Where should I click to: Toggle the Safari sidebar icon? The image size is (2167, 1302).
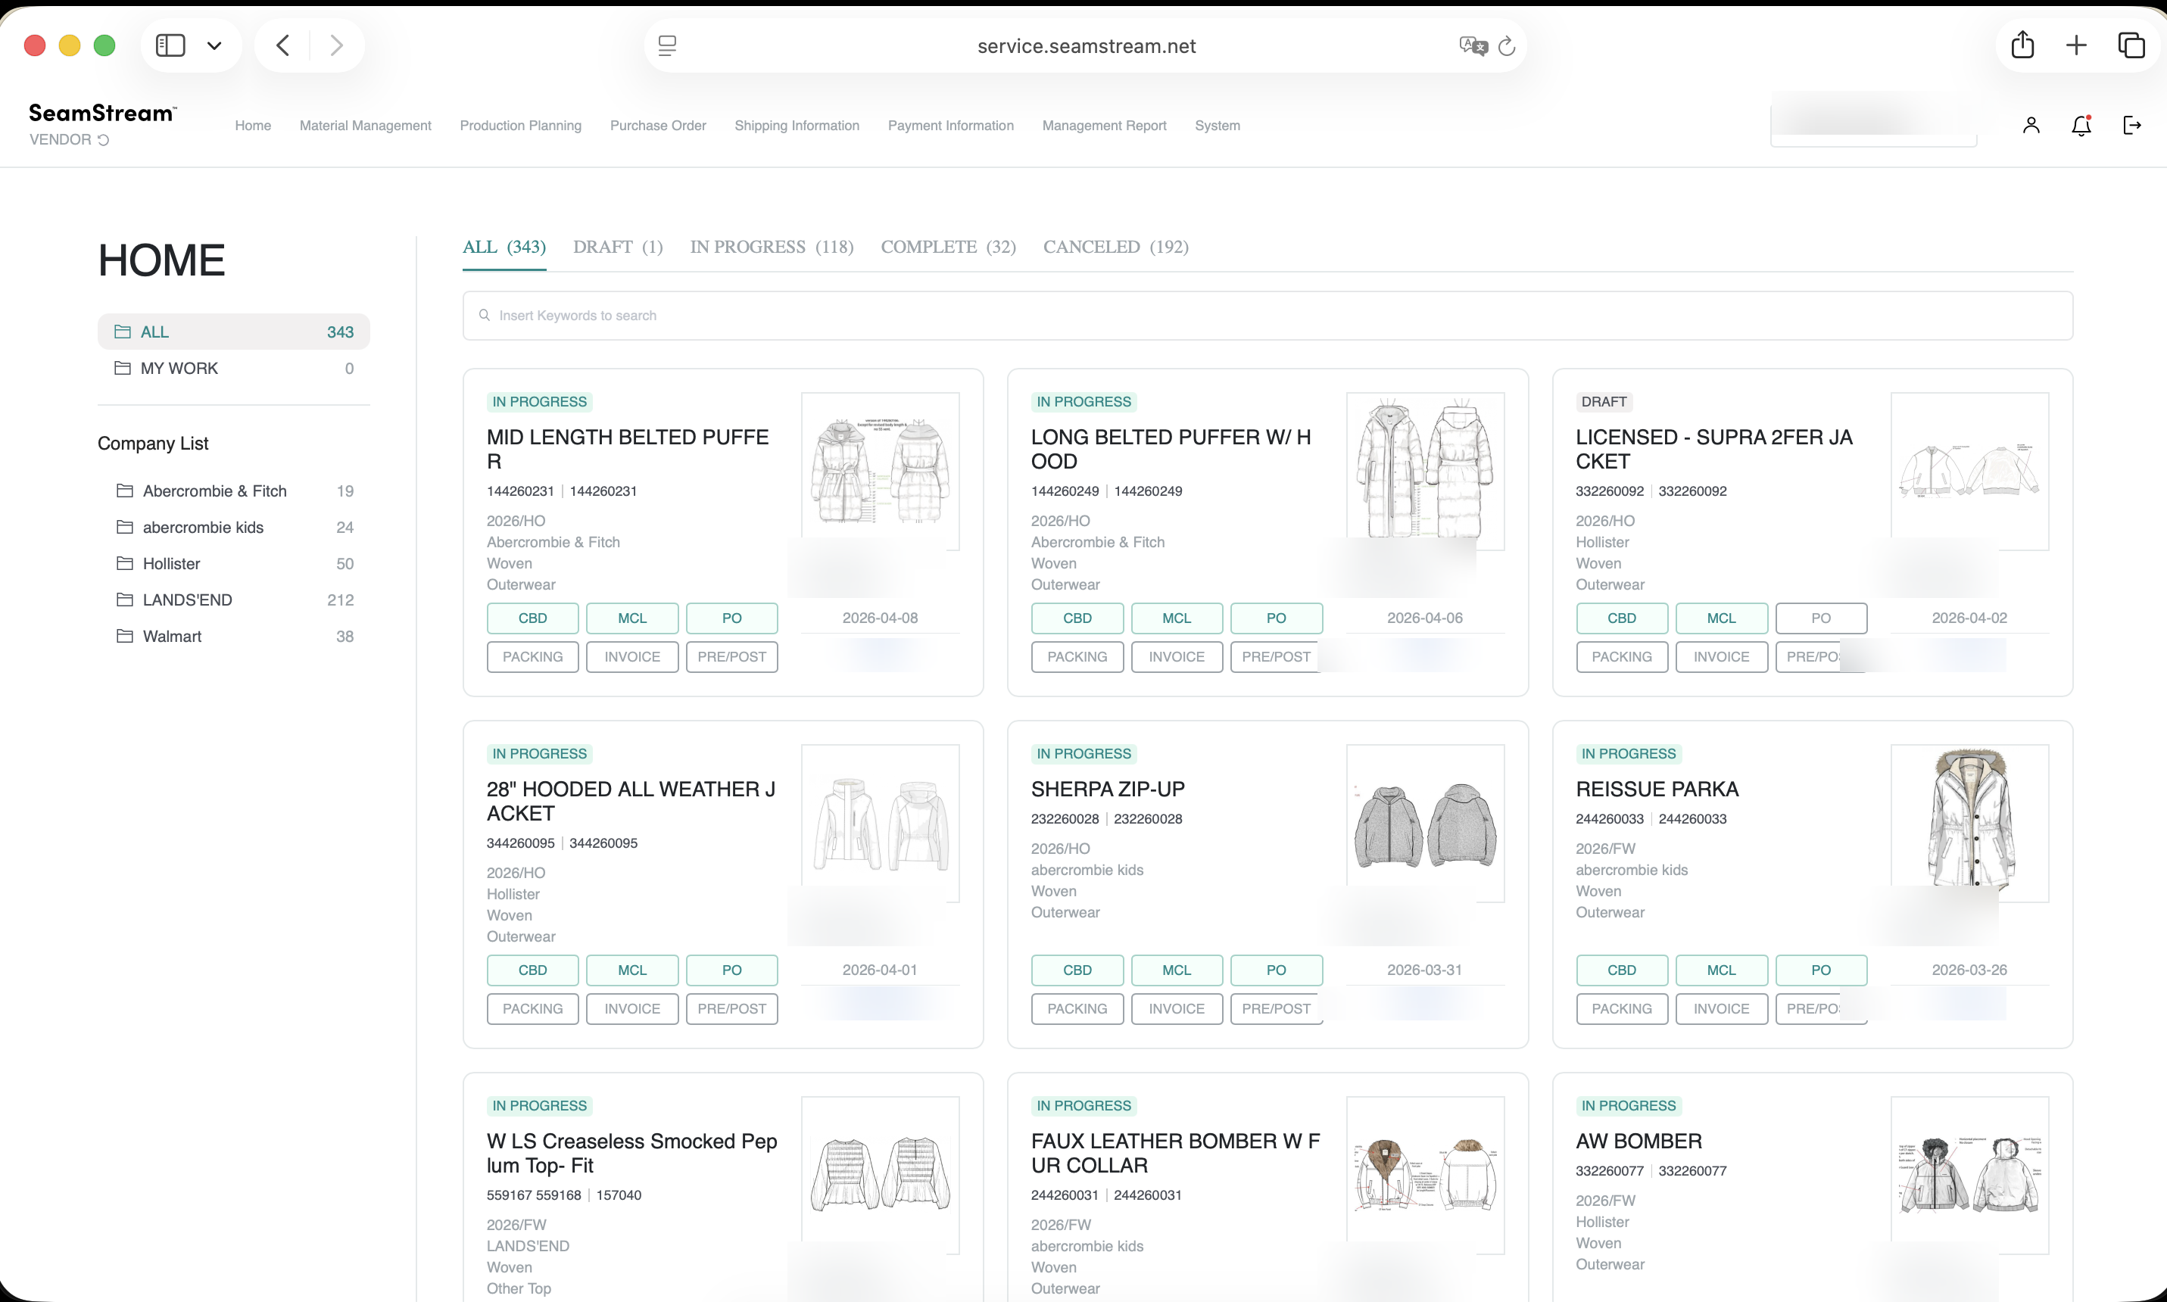coord(170,45)
